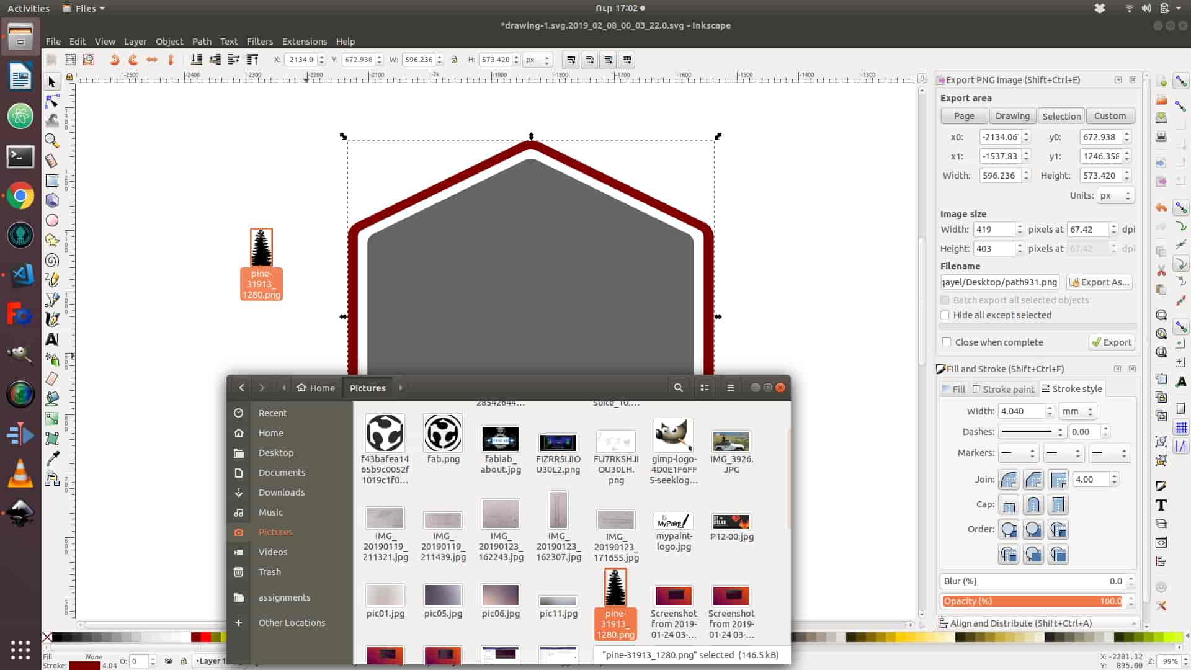Screen dimensions: 1191x670
Task: Choose the round cap stroke style
Action: (x=1033, y=505)
